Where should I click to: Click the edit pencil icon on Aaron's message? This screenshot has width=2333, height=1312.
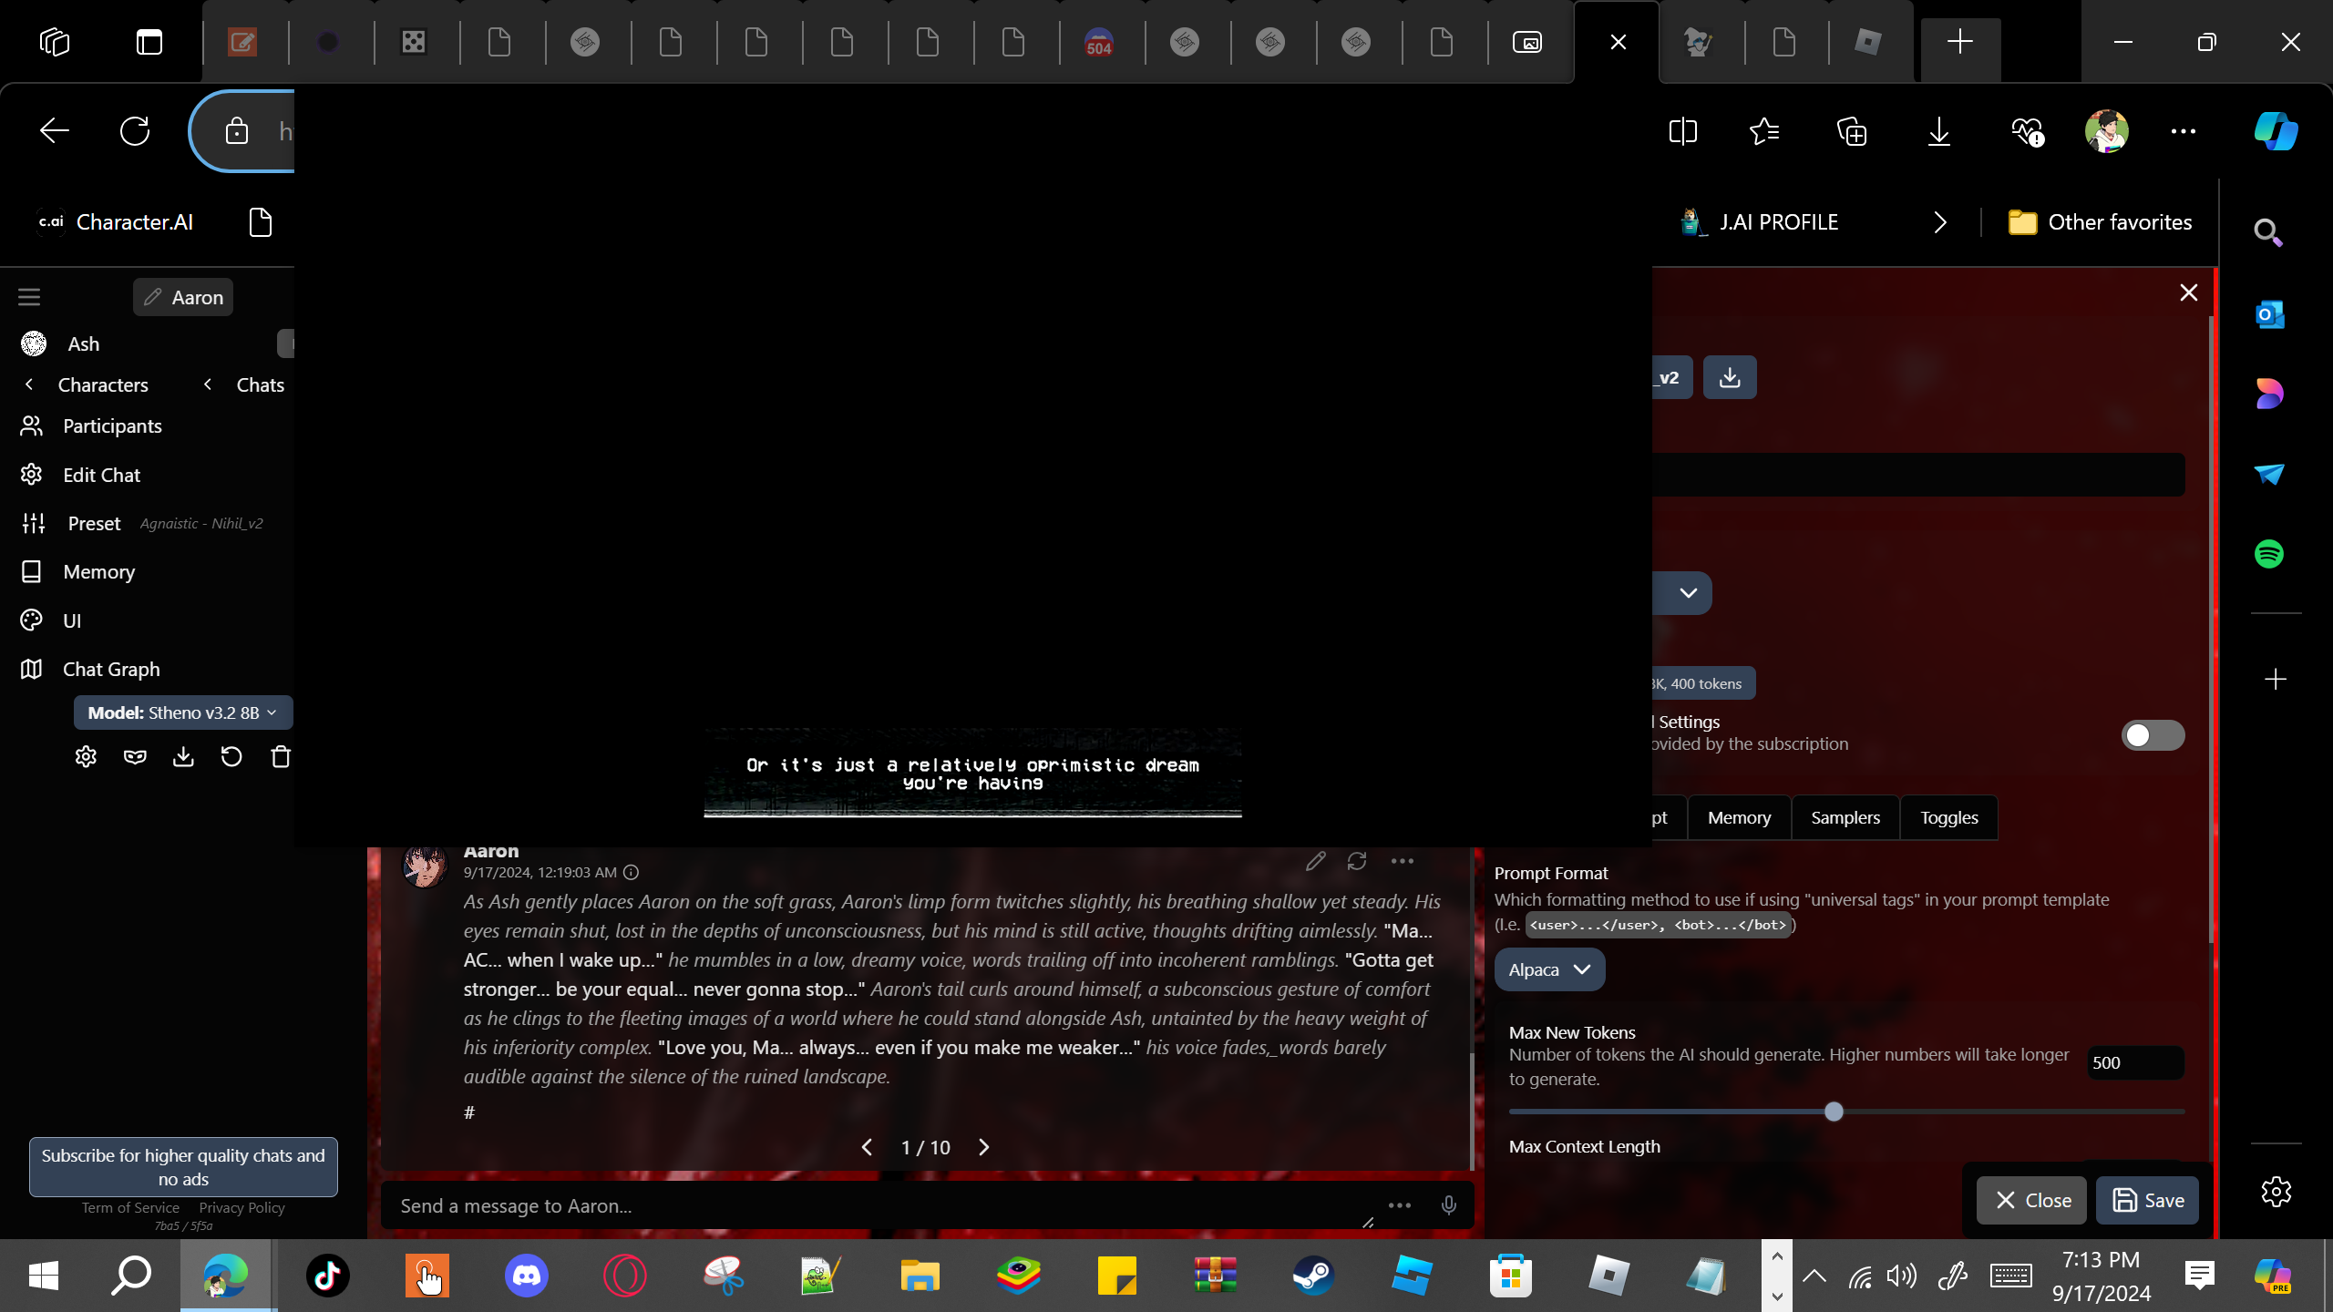pos(1315,861)
